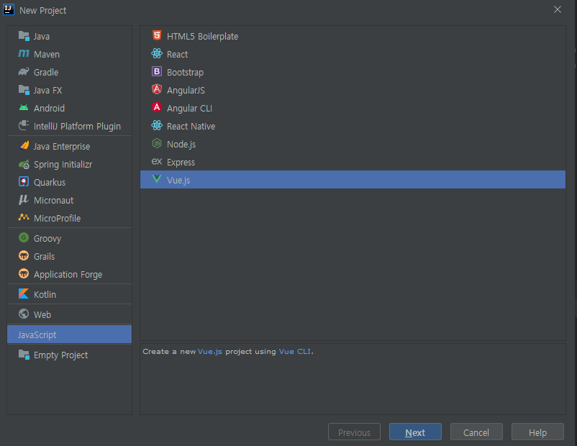This screenshot has width=577, height=446.
Task: Click the React Native atom icon
Action: point(157,125)
